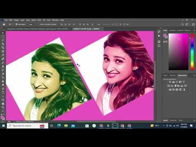Screen dimensions: 196x147
Task: Select the Dodge tool
Action: 3,85
